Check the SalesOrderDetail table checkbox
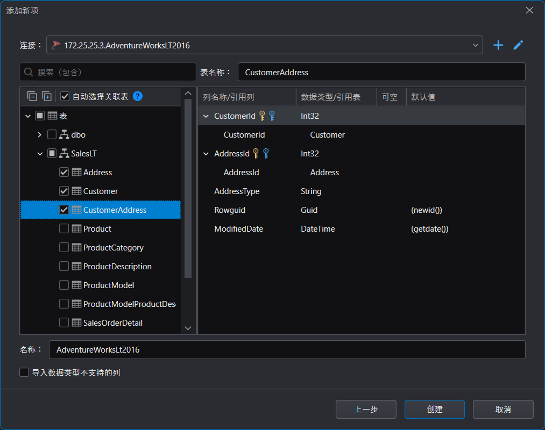The height and width of the screenshot is (430, 545). point(64,322)
